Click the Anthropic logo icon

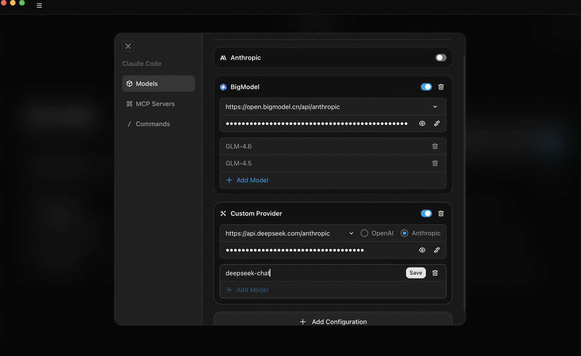(223, 58)
